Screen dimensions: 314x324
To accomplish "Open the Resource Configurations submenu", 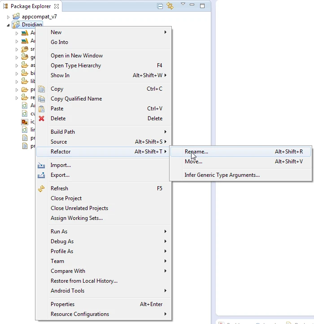I will point(104,314).
